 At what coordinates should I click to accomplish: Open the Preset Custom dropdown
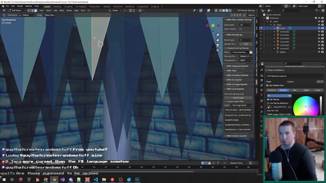point(302,82)
